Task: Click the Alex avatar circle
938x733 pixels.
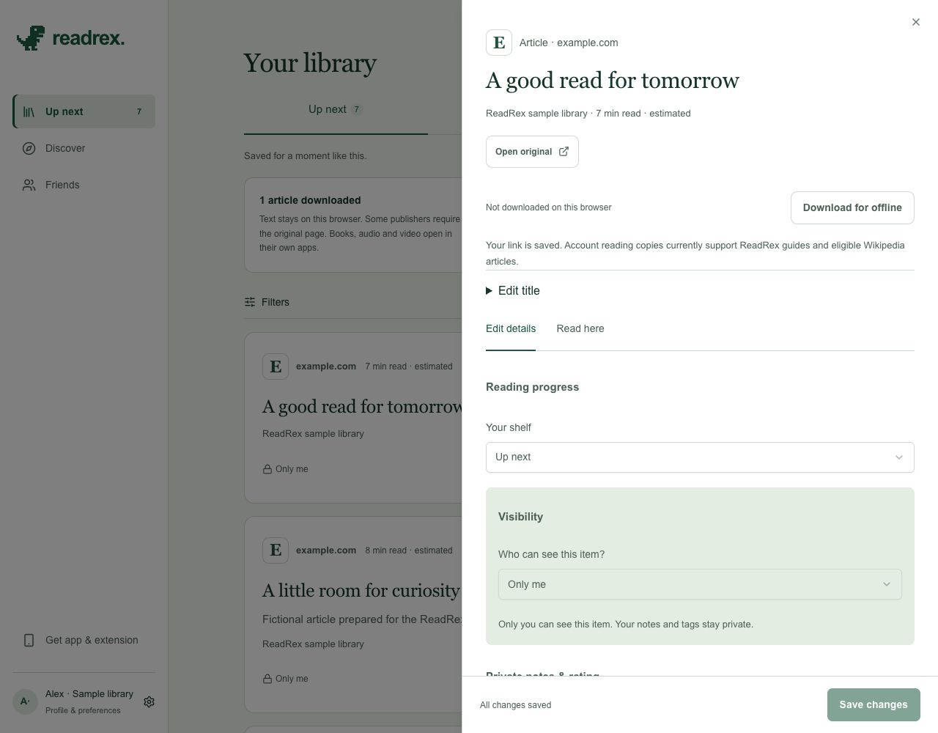Action: click(25, 701)
